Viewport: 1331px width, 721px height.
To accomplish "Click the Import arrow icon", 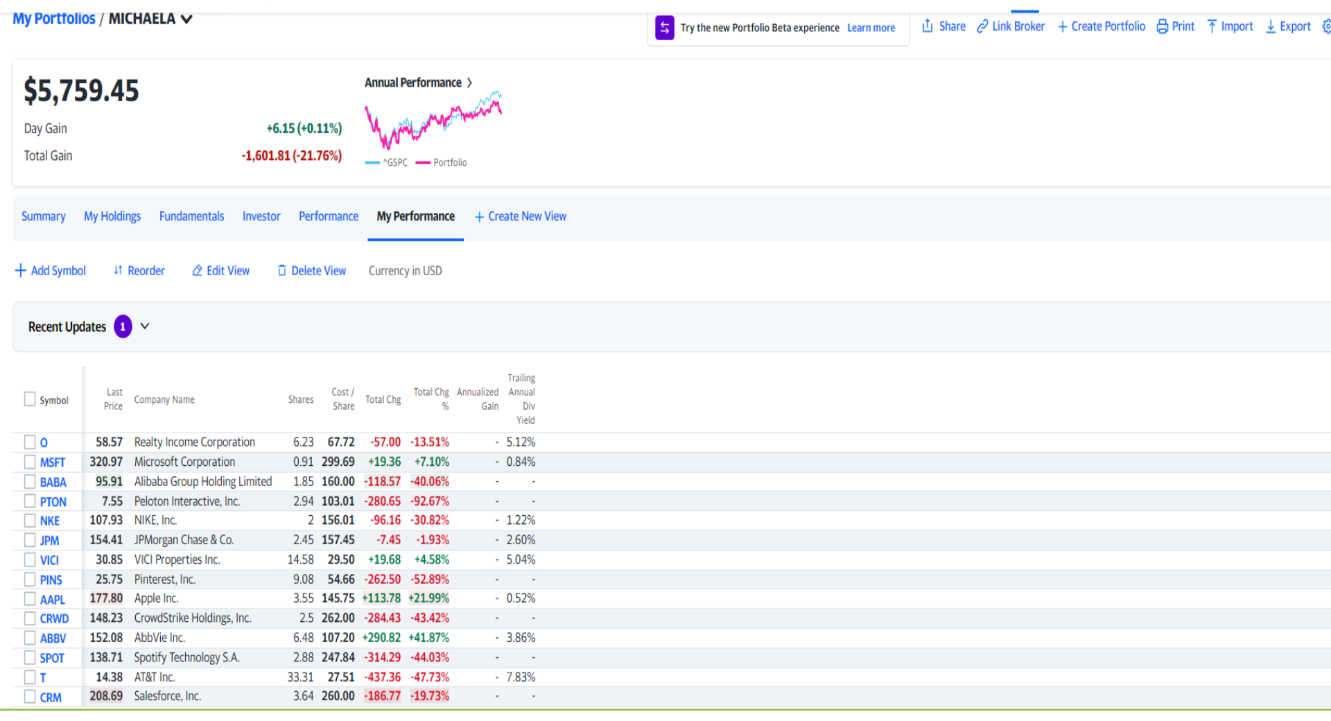I will click(1212, 26).
